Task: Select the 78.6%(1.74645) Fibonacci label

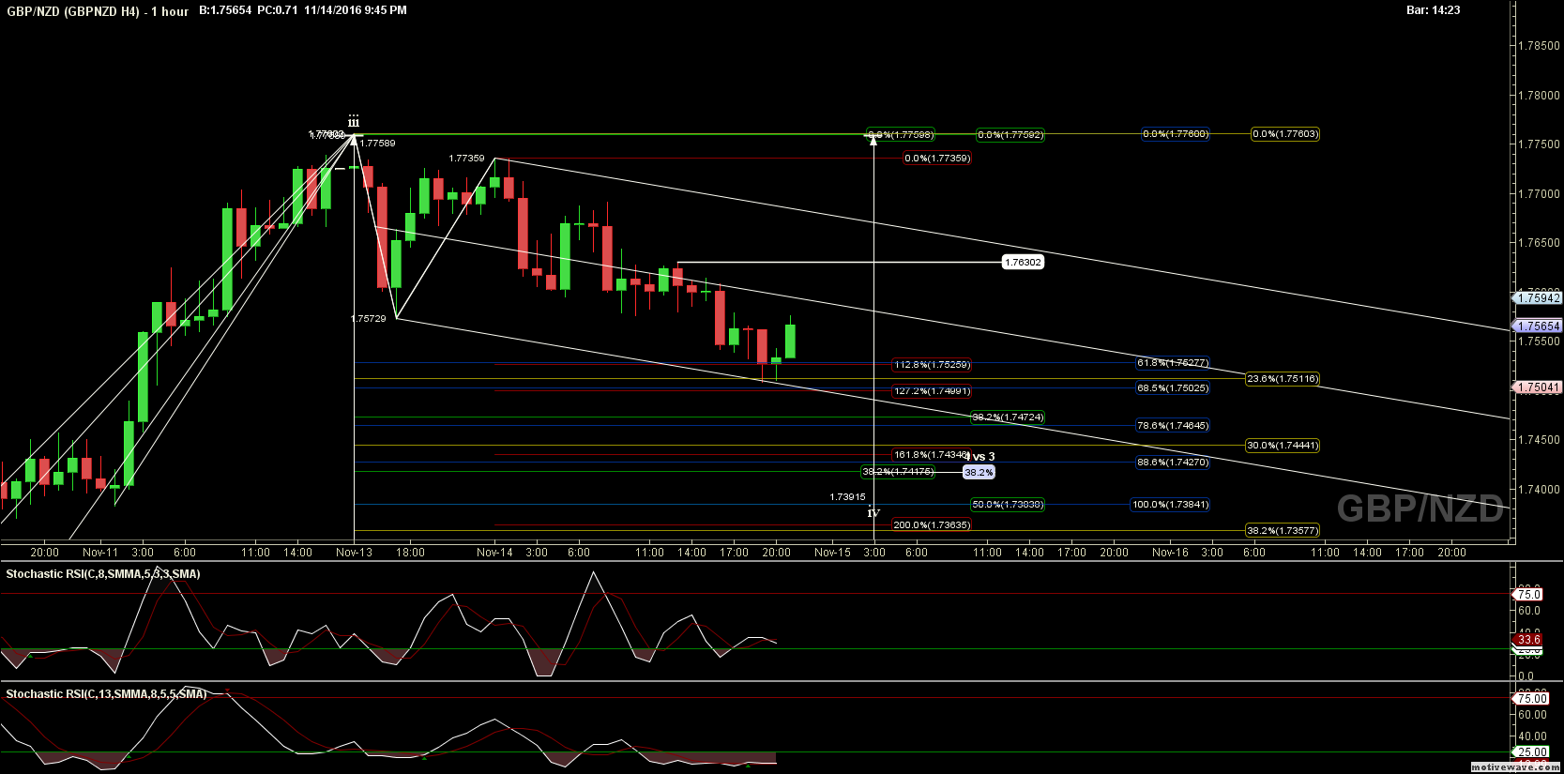Action: pos(1173,426)
